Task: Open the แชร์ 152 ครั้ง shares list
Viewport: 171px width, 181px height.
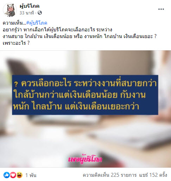Action: pos(153,175)
